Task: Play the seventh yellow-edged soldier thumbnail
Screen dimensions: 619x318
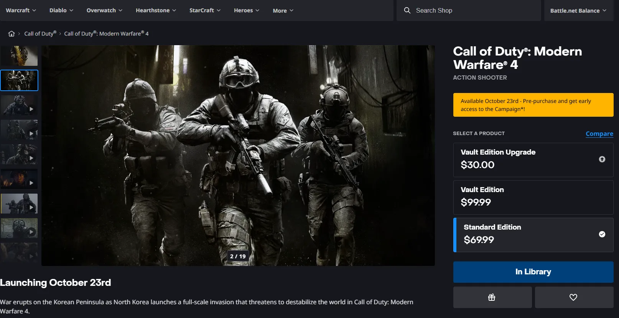Action: [x=19, y=204]
